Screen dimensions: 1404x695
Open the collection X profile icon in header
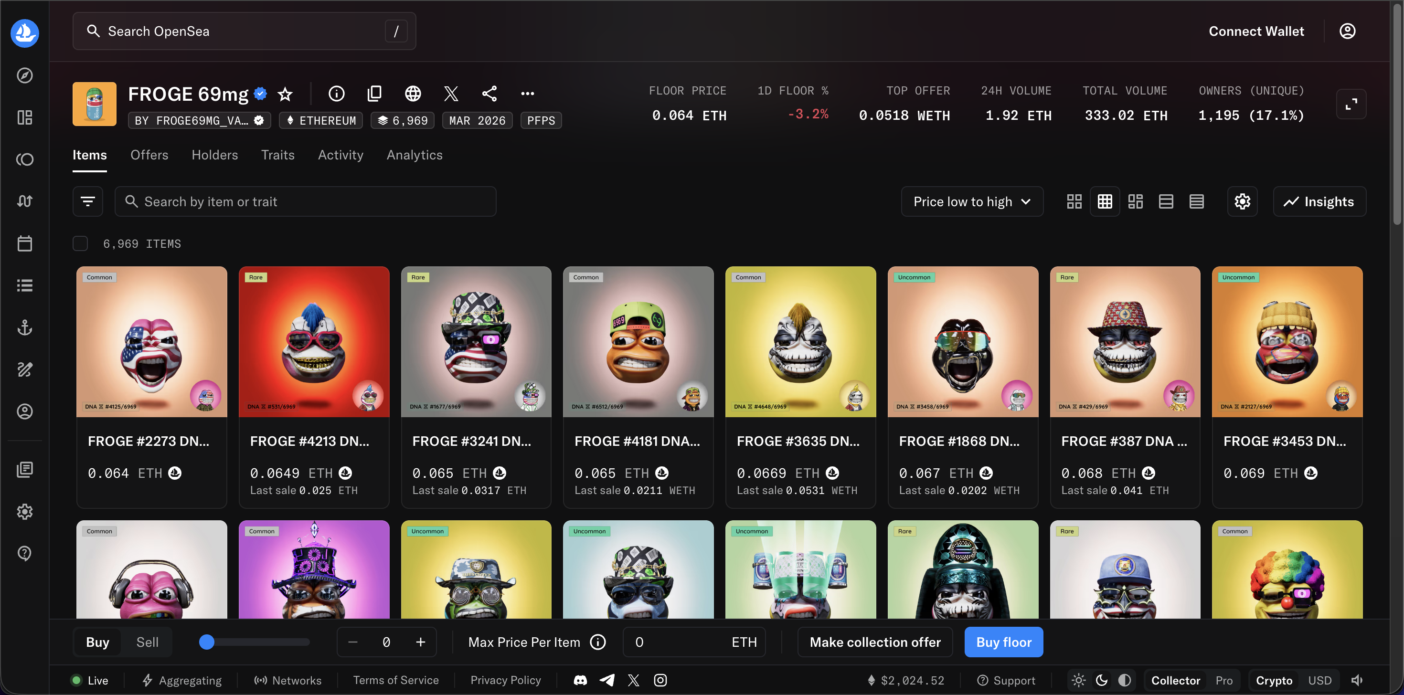click(x=451, y=94)
